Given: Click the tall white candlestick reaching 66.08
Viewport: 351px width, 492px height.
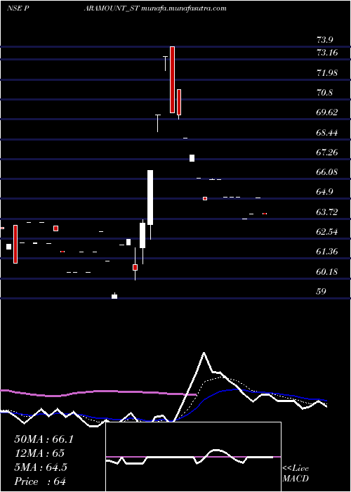Looking at the screenshot, I should tap(150, 198).
